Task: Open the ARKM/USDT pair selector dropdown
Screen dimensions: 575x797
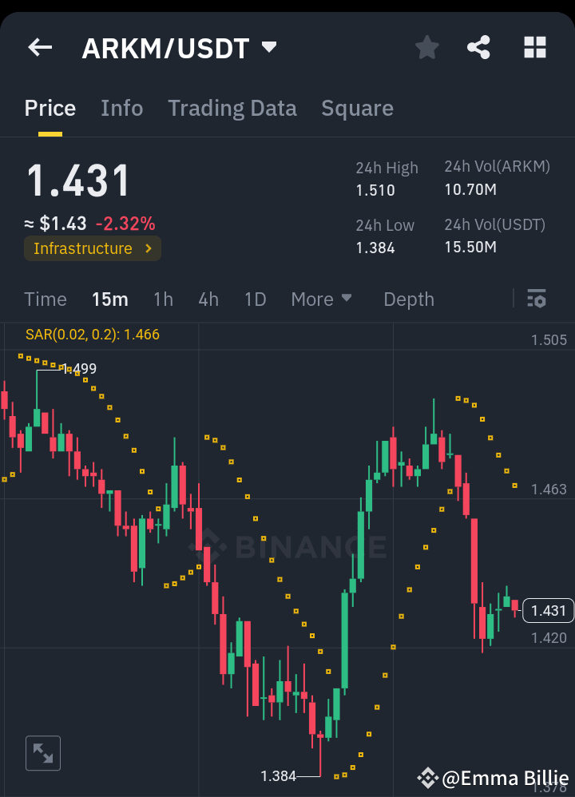Action: (x=177, y=47)
